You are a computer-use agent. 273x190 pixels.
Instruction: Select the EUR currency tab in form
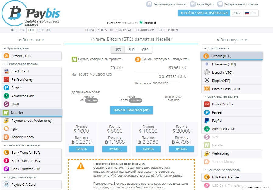click(x=131, y=50)
